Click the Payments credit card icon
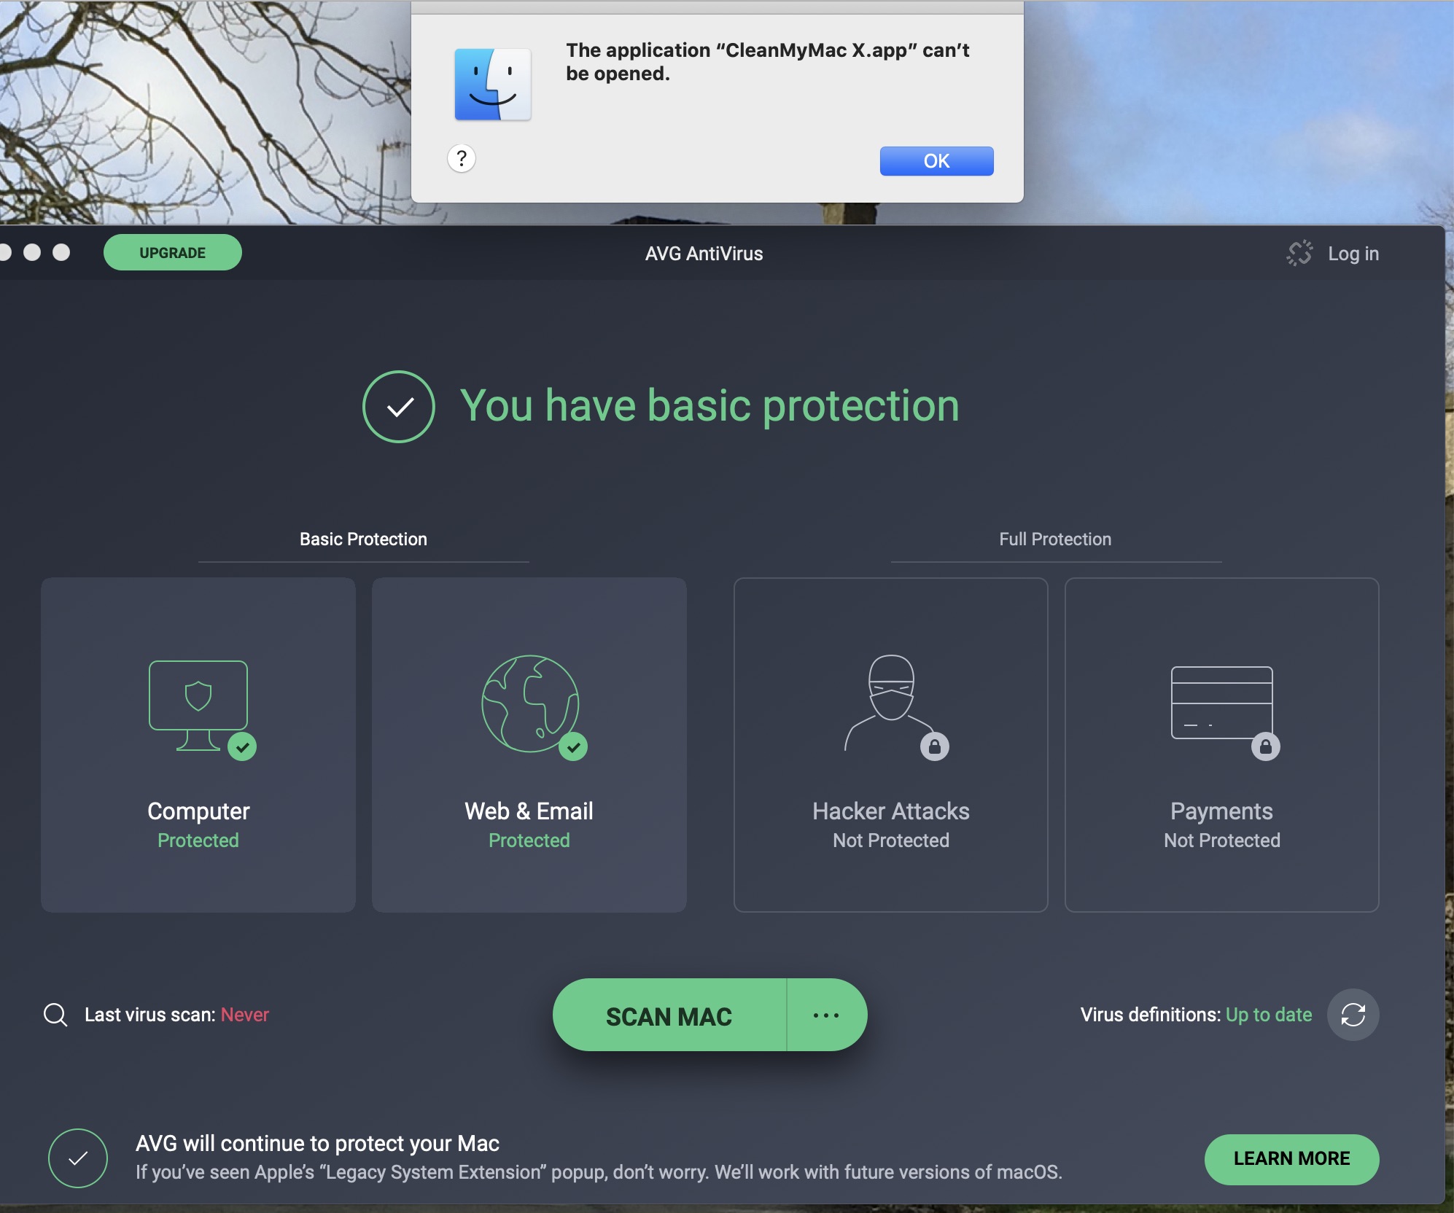This screenshot has width=1454, height=1213. tap(1221, 702)
